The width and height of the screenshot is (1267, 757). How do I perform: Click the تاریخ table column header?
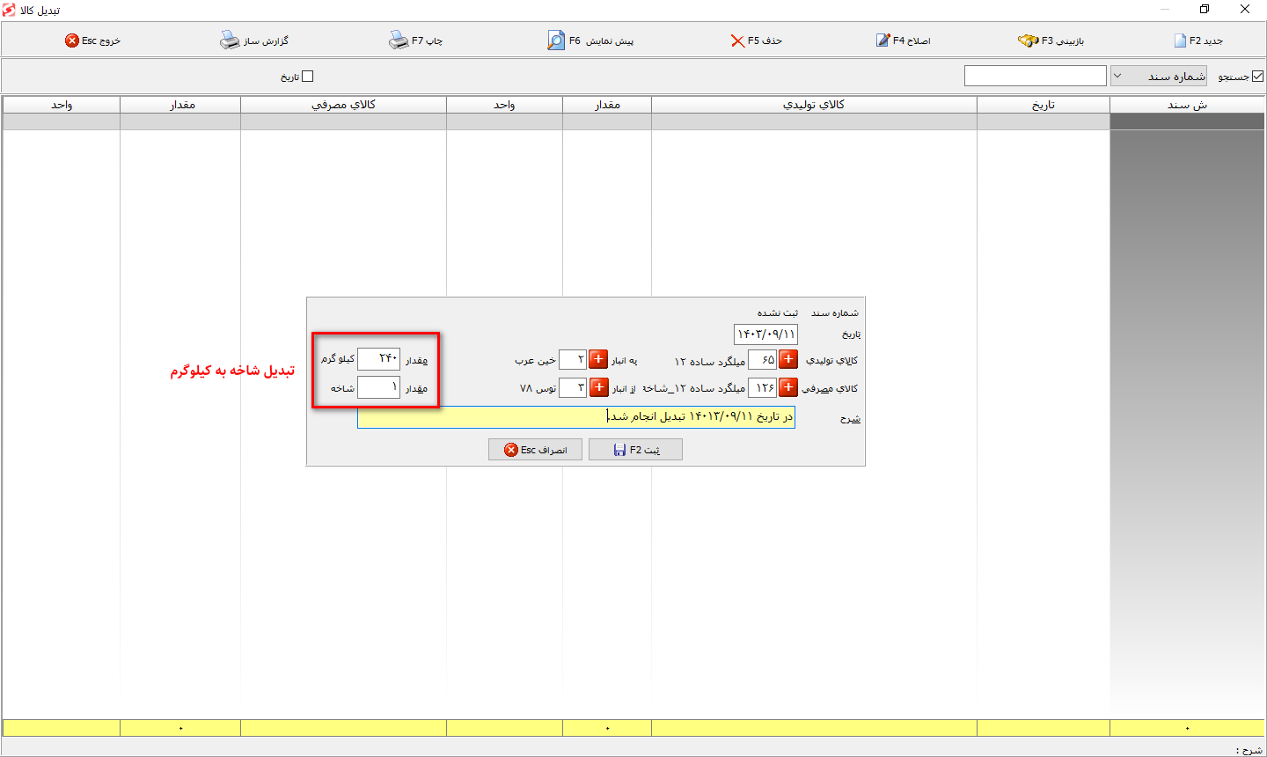pyautogui.click(x=1043, y=105)
